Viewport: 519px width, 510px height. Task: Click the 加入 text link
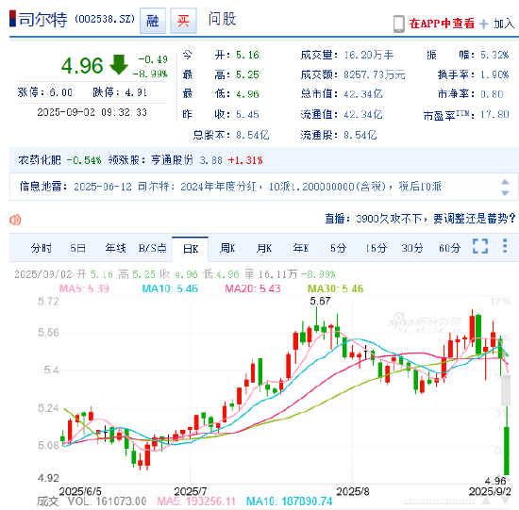point(504,24)
